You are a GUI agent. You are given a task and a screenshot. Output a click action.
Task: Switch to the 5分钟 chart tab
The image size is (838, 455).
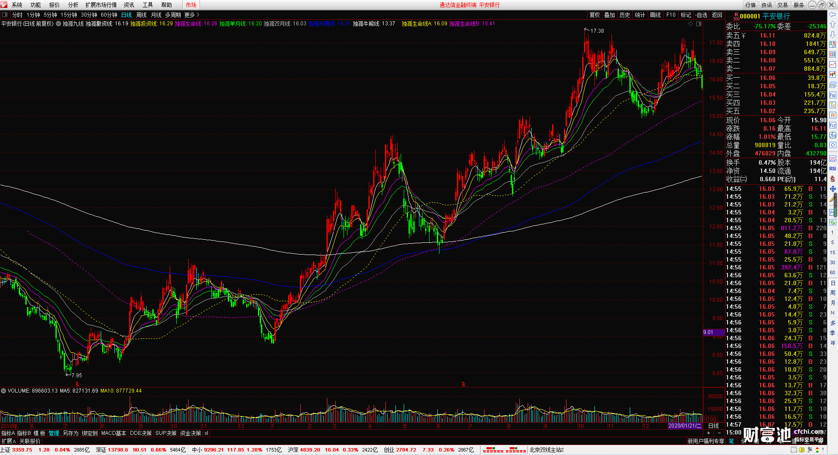(x=50, y=15)
